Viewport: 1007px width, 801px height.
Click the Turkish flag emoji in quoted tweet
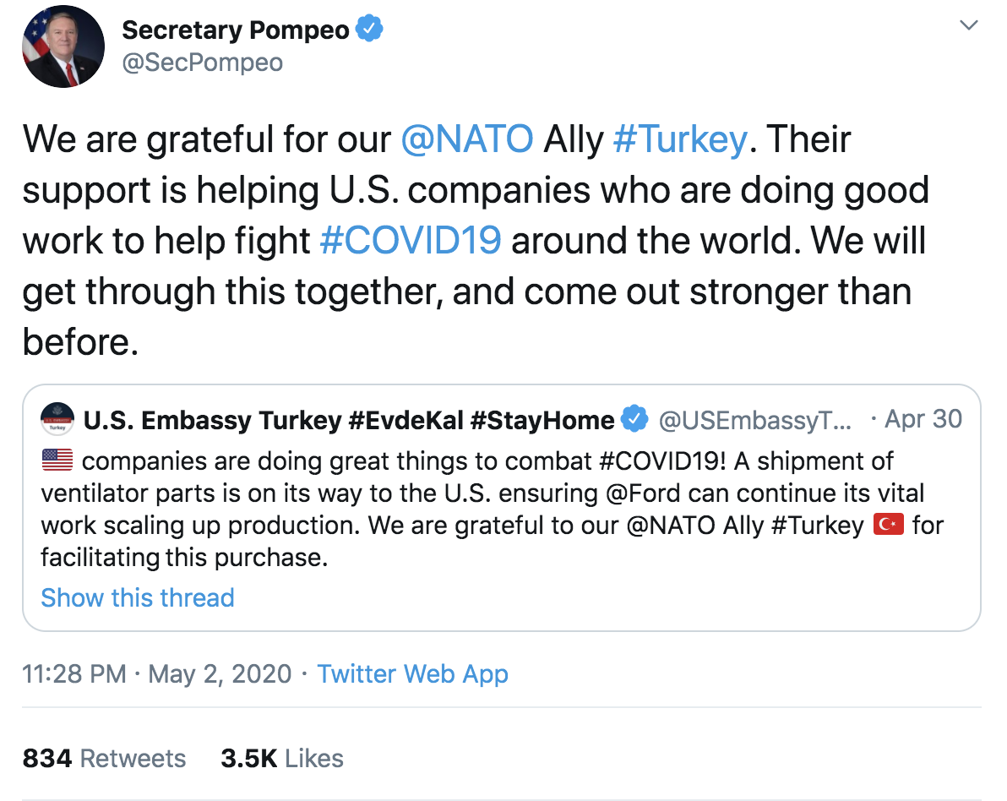pos(888,526)
